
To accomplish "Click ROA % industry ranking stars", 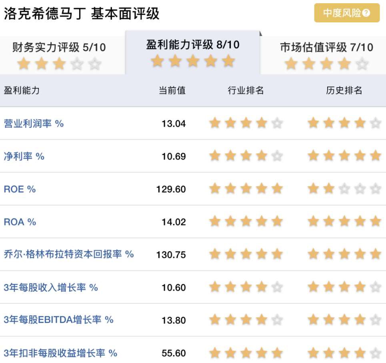I will 246,221.
